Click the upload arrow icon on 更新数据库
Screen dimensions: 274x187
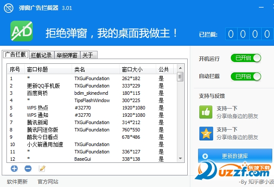pos(205,156)
